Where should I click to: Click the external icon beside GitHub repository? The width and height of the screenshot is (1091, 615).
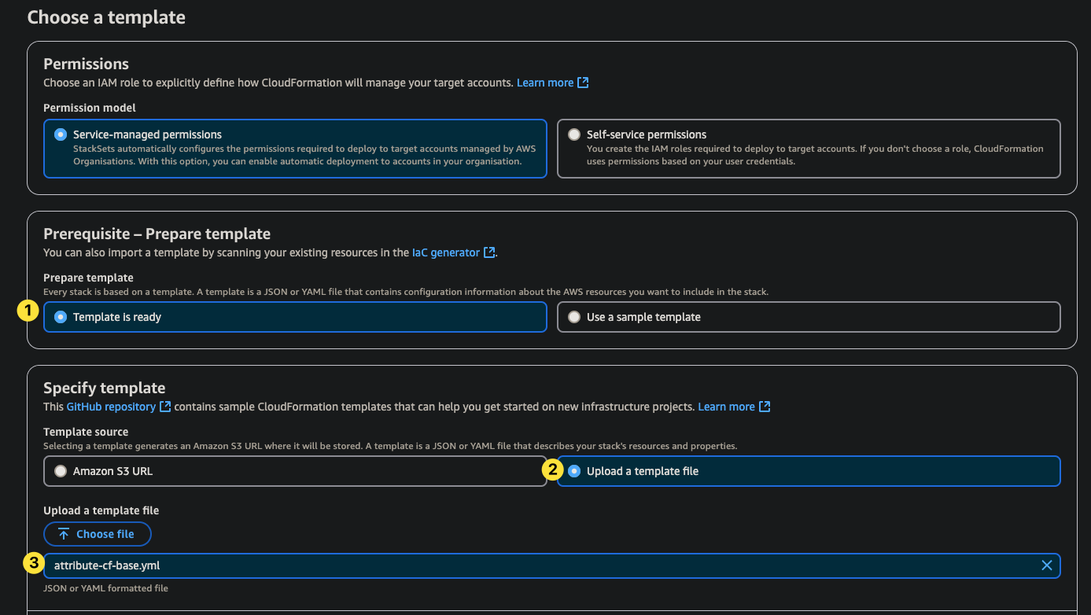pos(165,407)
